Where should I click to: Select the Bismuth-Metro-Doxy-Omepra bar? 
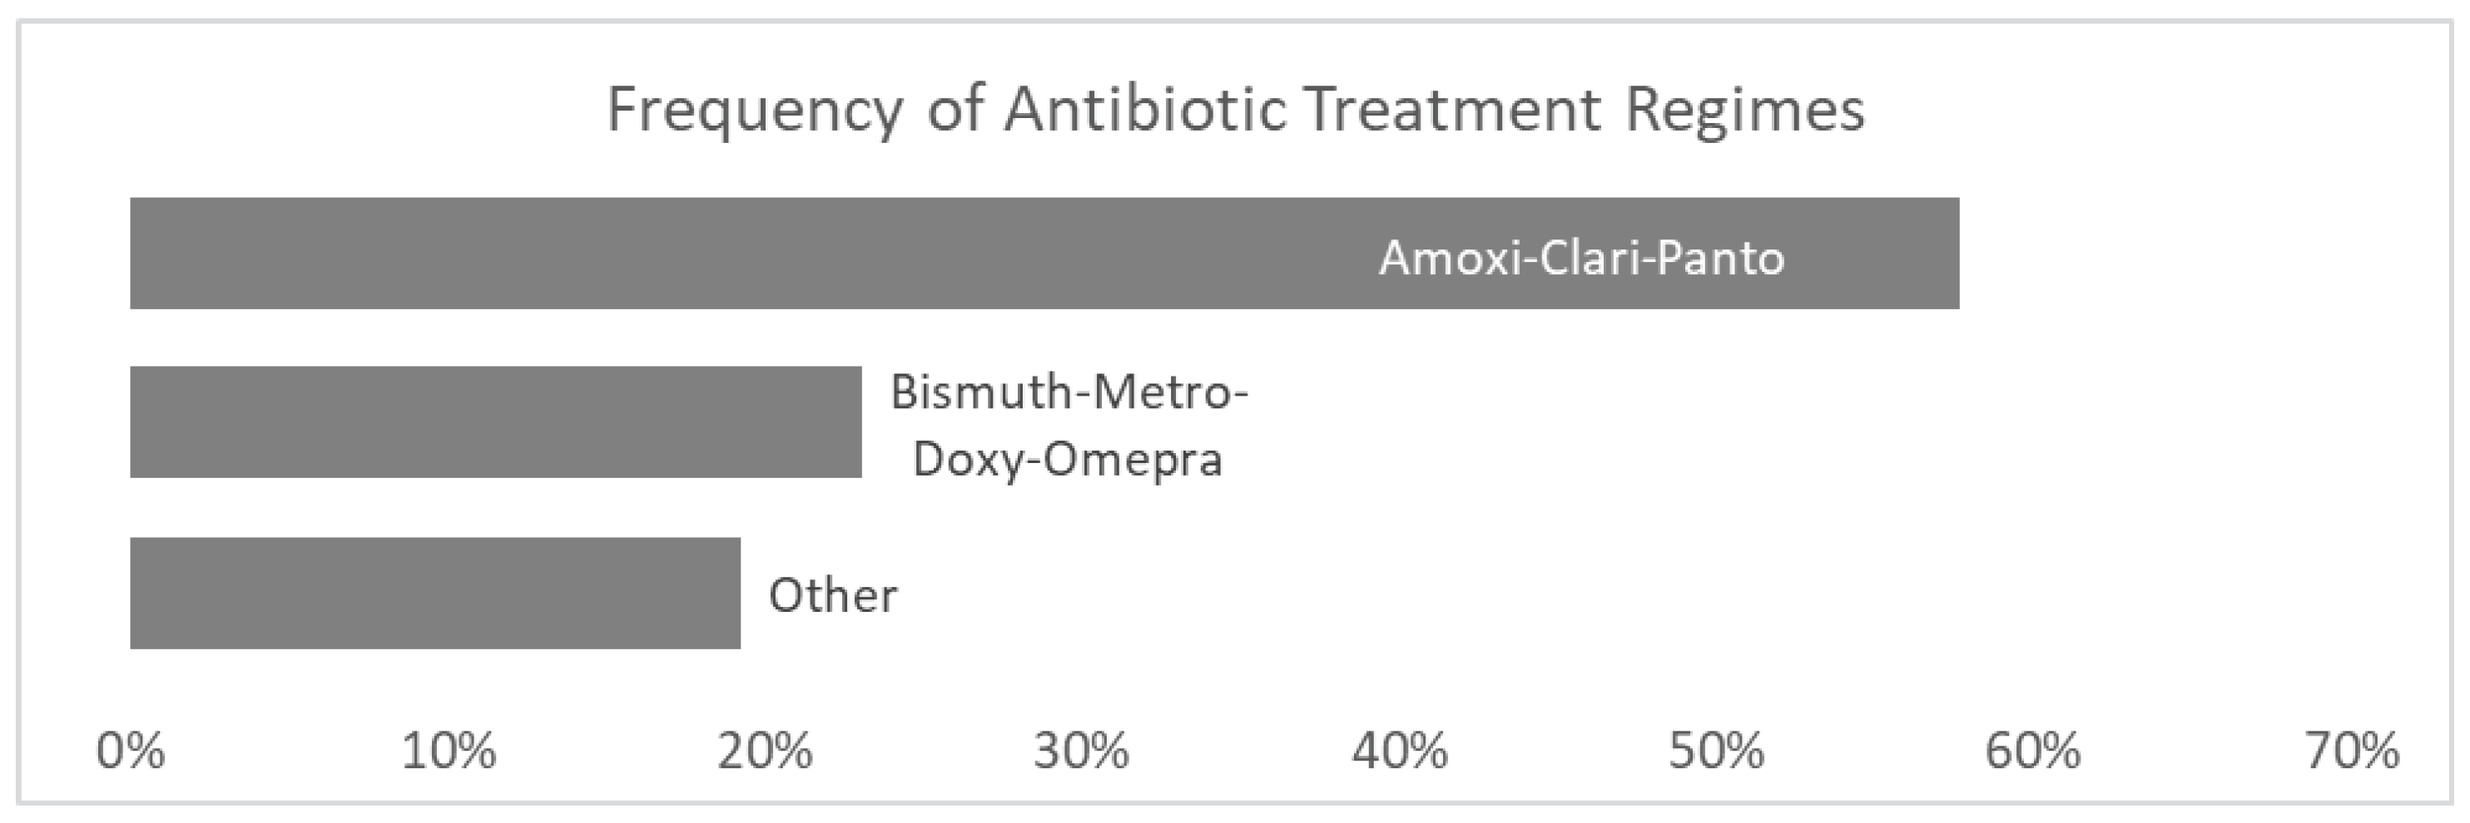496,421
